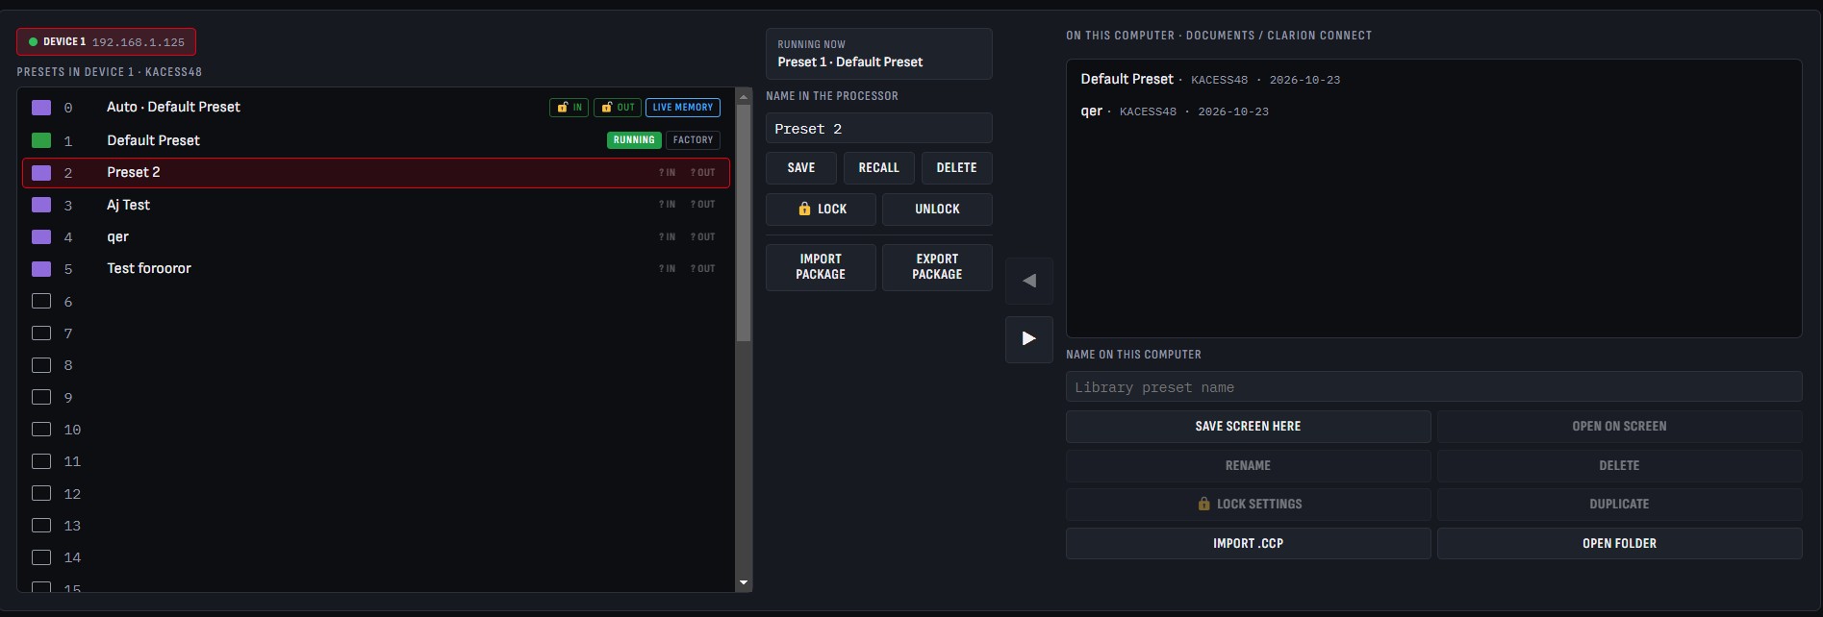This screenshot has width=1823, height=617.
Task: Click the Lock Settings button
Action: 1249,505
